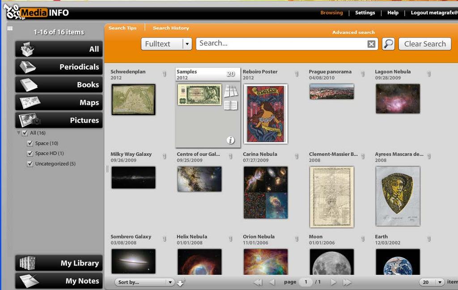Click the pages grid icon on Samples card

tap(231, 91)
